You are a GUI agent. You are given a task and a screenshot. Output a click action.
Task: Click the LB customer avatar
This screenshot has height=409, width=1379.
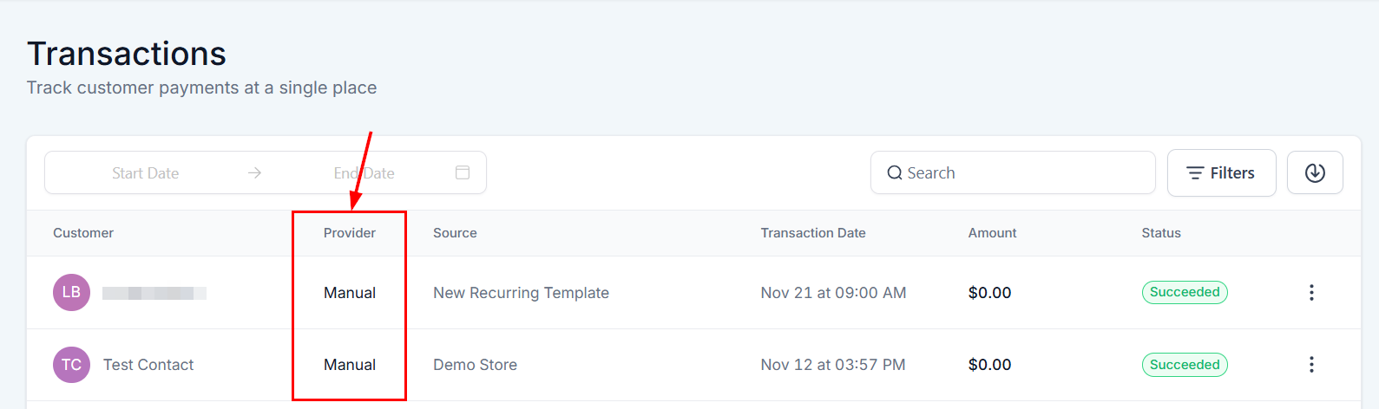coord(71,293)
